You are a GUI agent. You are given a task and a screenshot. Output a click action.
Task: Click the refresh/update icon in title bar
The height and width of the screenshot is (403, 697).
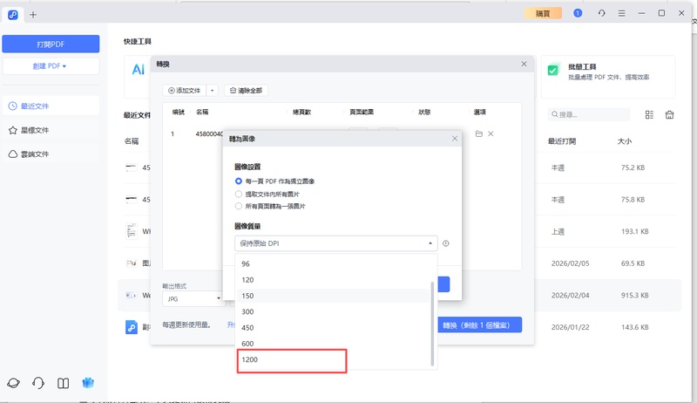pyautogui.click(x=601, y=13)
